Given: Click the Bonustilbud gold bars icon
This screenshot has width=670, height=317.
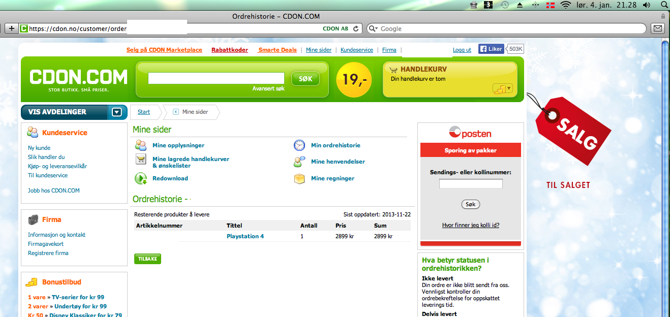Looking at the screenshot, I should point(32,282).
